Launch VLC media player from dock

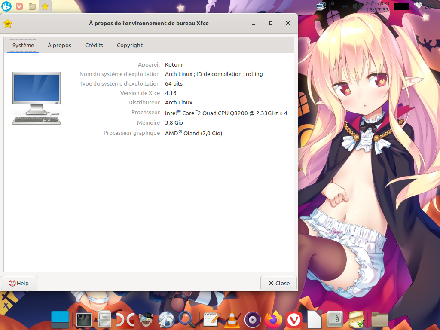coord(232,320)
